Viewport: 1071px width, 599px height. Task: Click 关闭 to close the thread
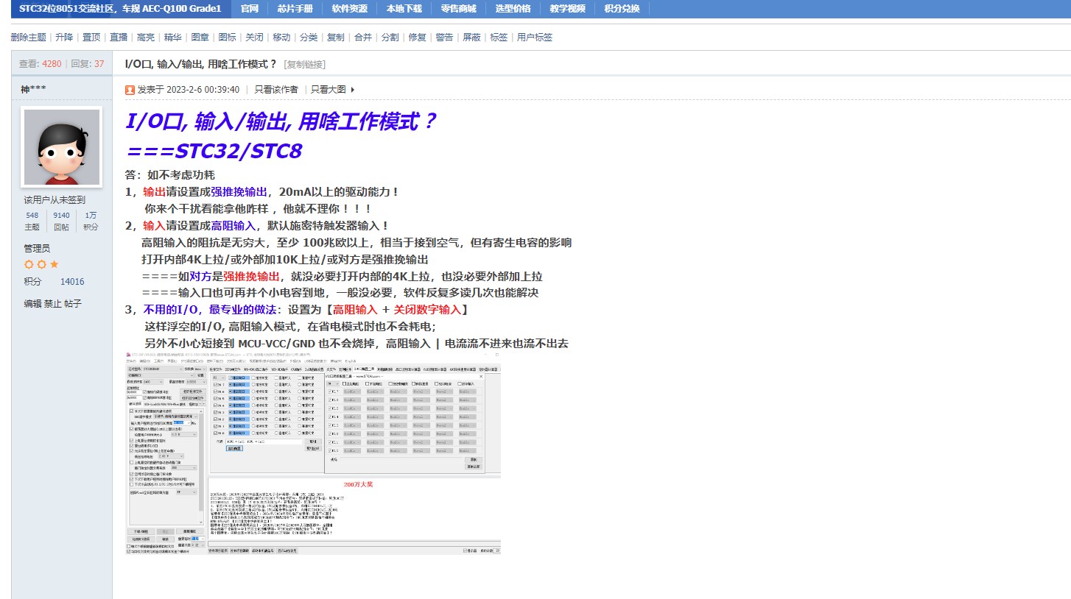(254, 37)
